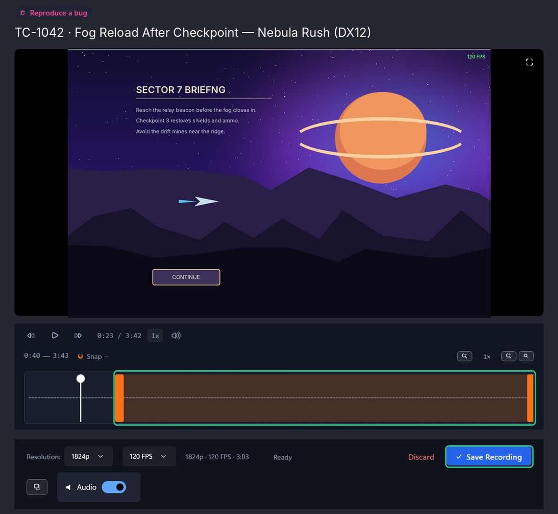Image resolution: width=558 pixels, height=514 pixels.
Task: Click inside the selected brown trim region
Action: (x=325, y=398)
